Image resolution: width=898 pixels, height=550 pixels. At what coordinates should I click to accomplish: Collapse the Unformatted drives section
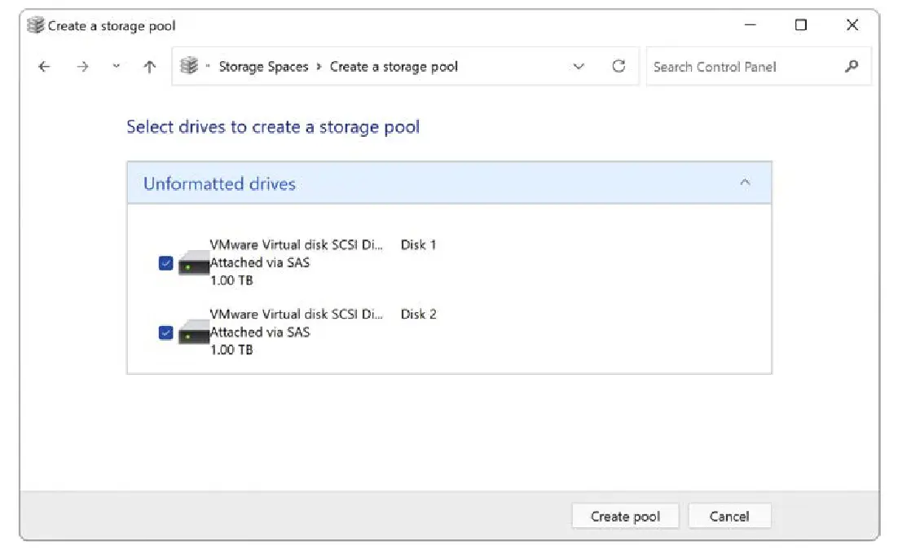point(744,183)
